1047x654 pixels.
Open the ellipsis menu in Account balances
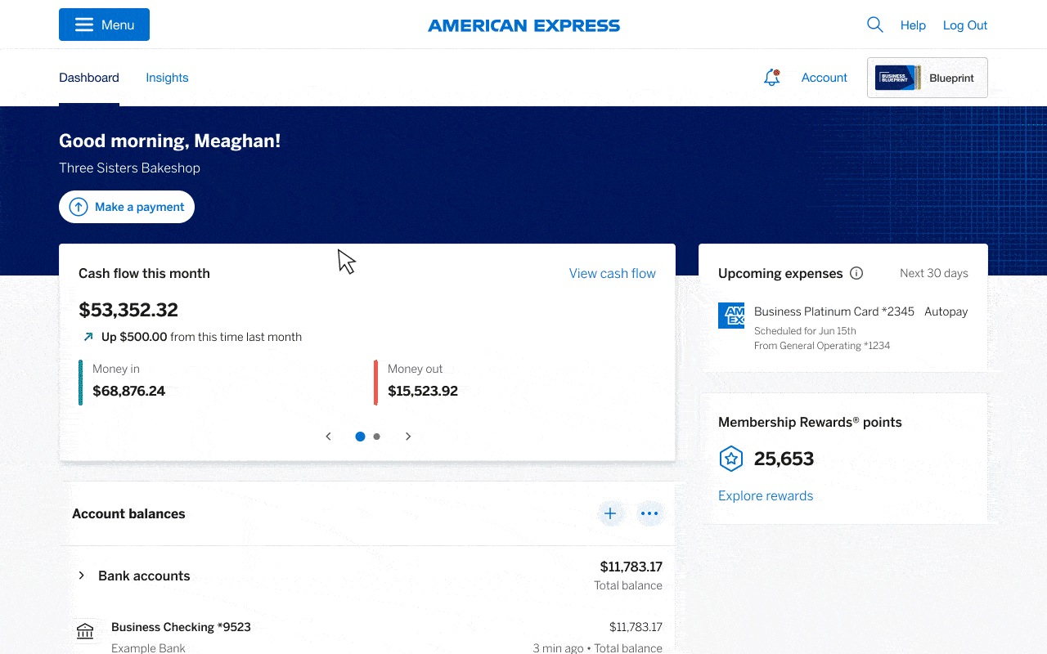coord(650,513)
